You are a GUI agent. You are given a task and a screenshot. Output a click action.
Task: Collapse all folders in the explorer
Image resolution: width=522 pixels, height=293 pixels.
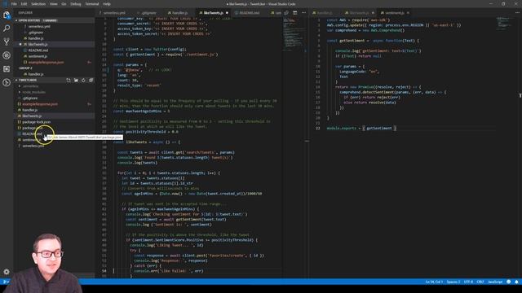[91, 80]
